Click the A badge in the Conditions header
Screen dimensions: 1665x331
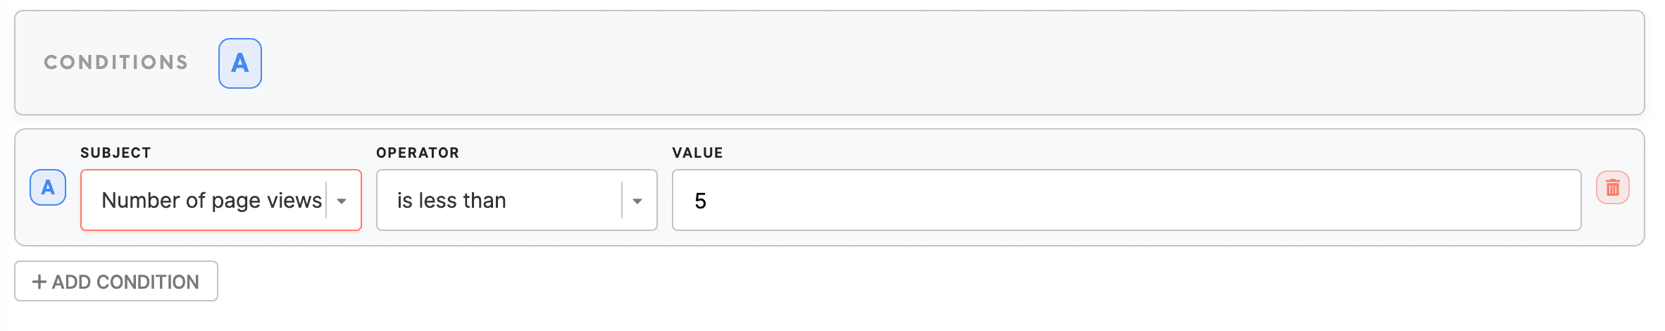[x=240, y=63]
